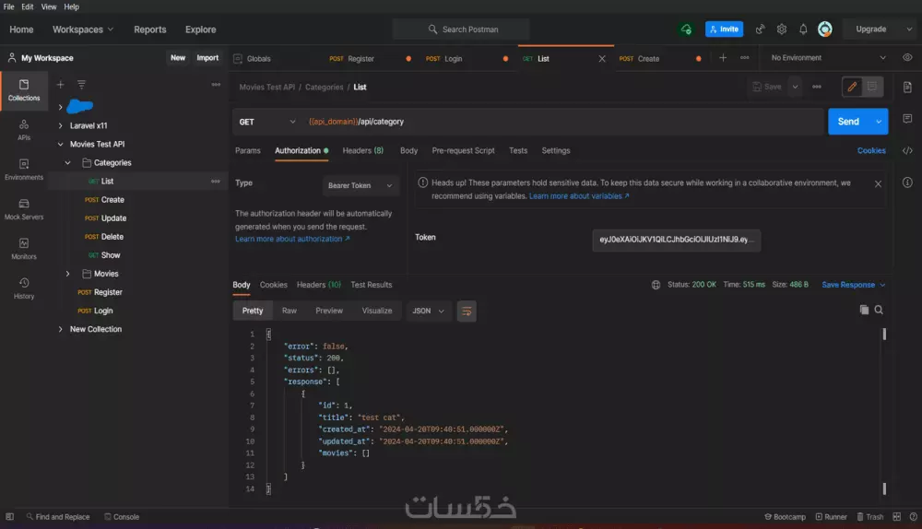Viewport: 922px width, 529px height.
Task: Click the Token input field
Action: pyautogui.click(x=676, y=240)
